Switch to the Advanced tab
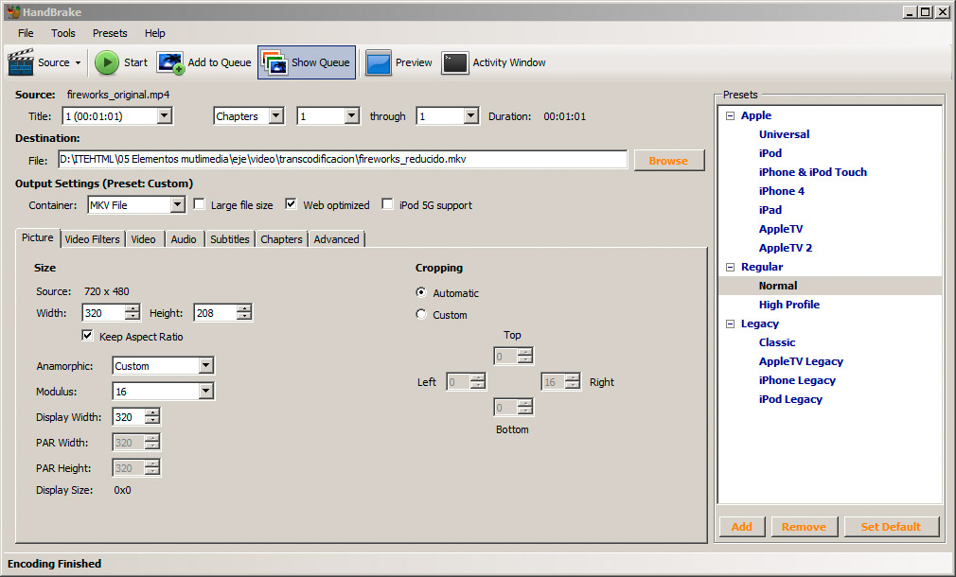The image size is (956, 577). point(337,239)
